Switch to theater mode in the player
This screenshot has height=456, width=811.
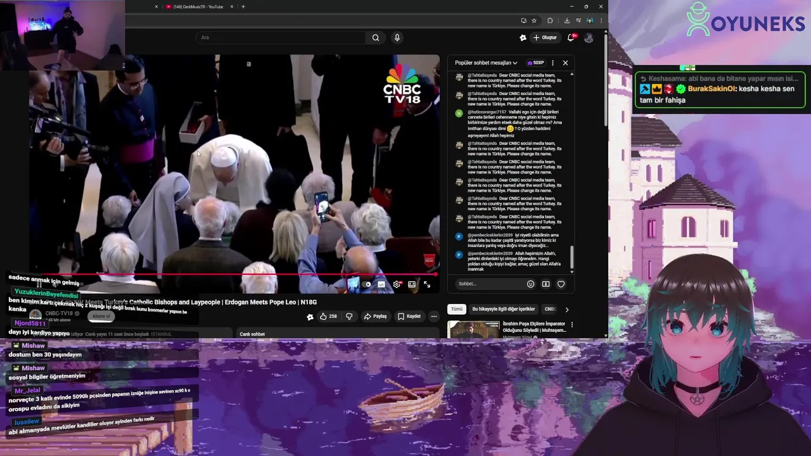412,284
